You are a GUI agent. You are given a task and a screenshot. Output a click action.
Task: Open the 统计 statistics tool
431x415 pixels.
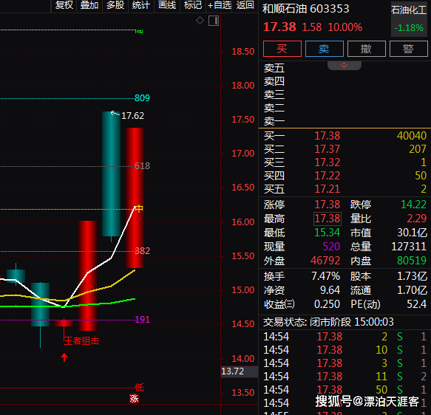(x=141, y=5)
